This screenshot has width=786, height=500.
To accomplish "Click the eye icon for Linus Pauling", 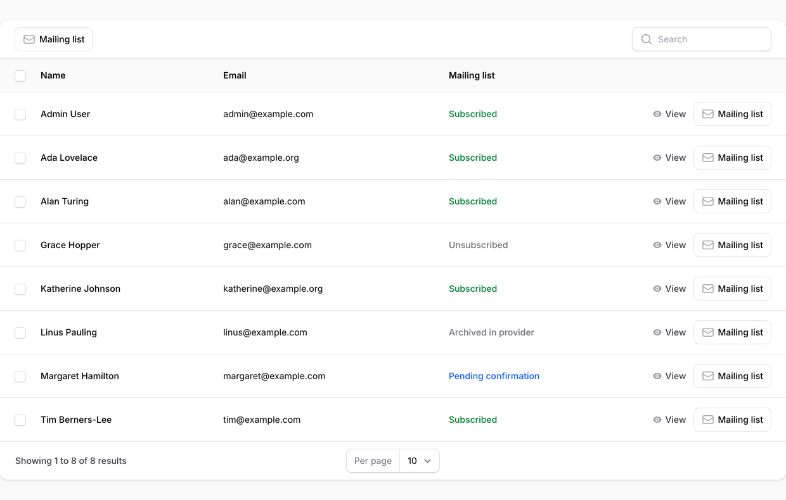I will click(657, 332).
